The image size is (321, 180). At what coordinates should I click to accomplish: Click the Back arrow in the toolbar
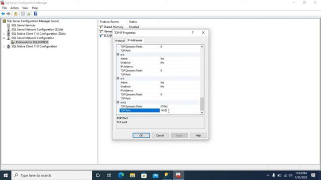coord(3,13)
